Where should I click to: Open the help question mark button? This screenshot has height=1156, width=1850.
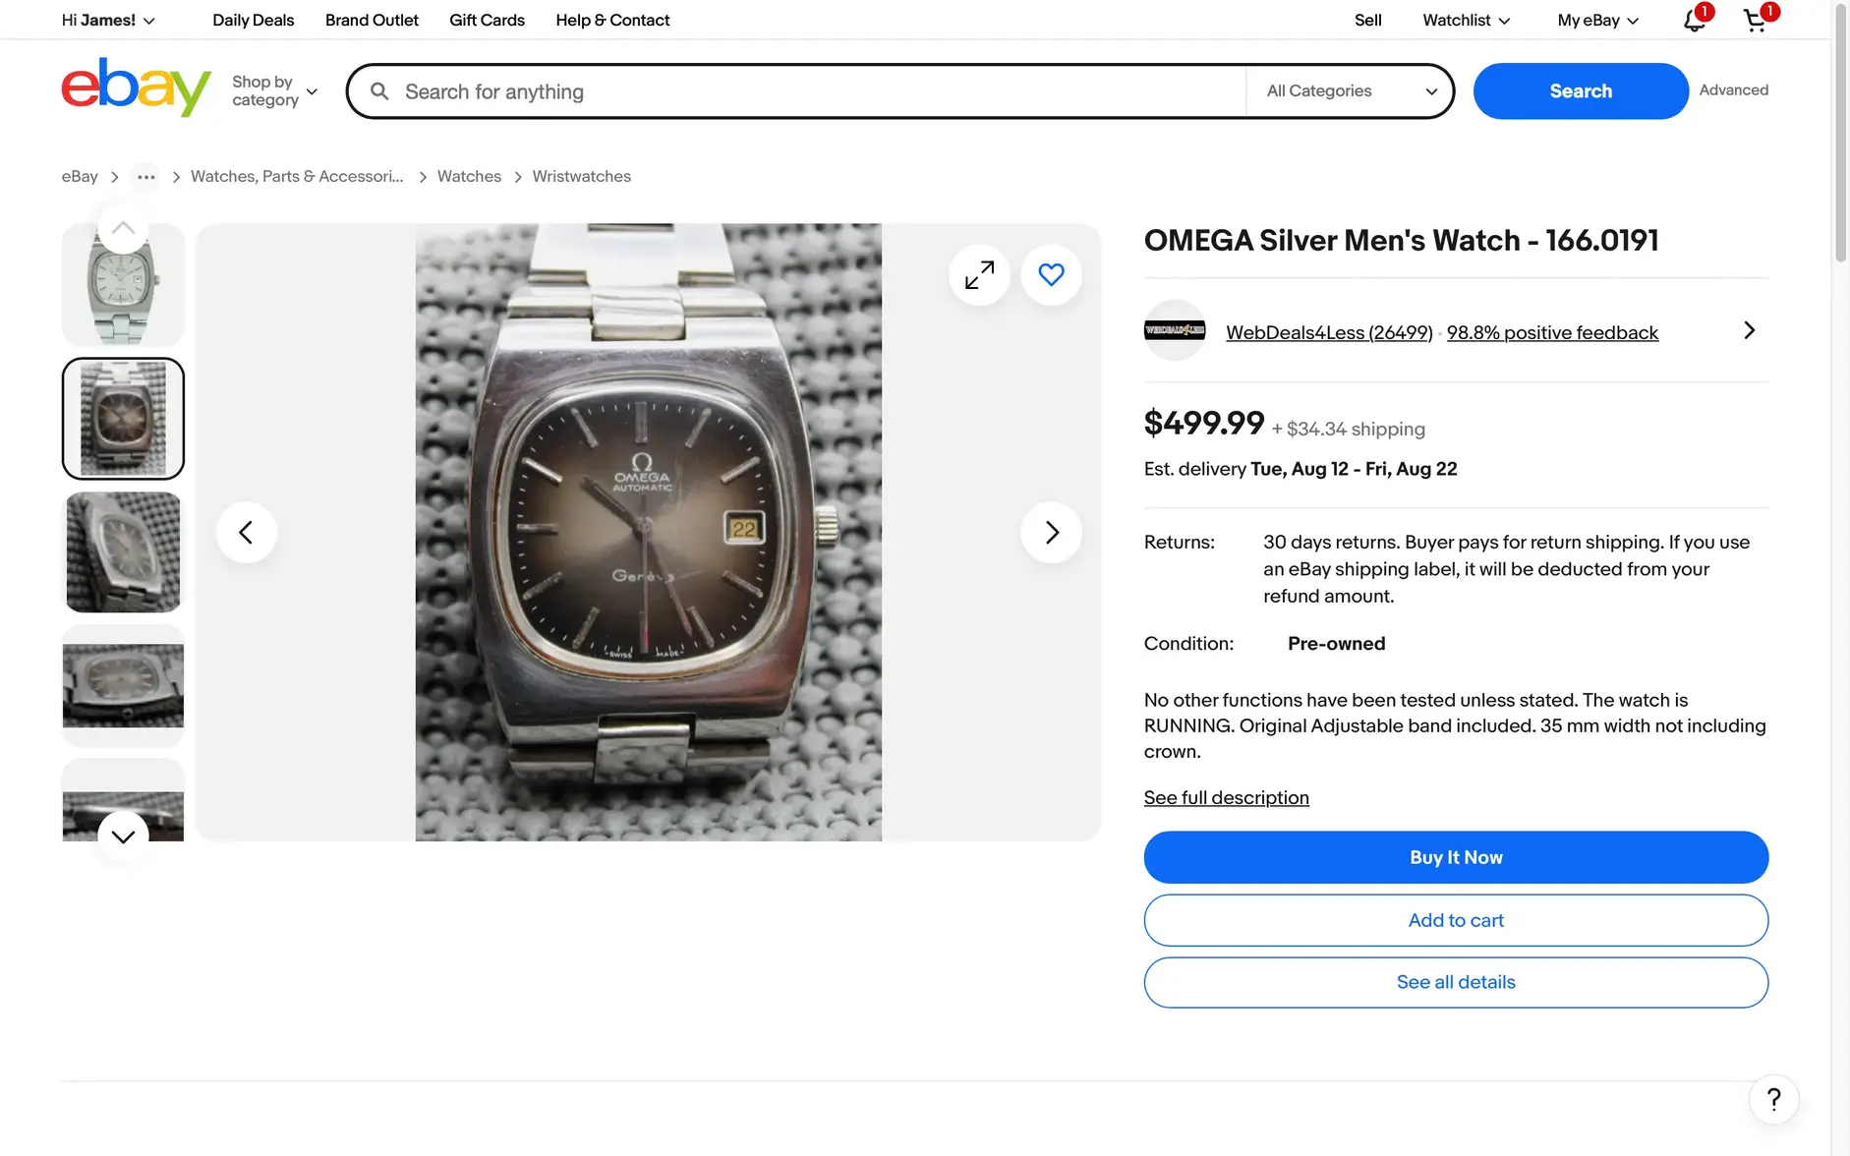click(1773, 1099)
